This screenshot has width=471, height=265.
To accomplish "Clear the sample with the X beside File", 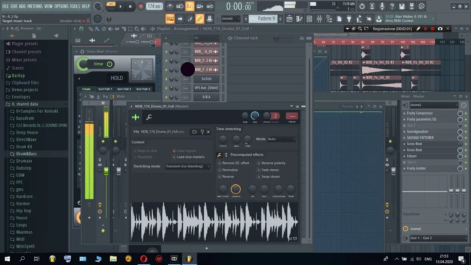I will (x=208, y=132).
